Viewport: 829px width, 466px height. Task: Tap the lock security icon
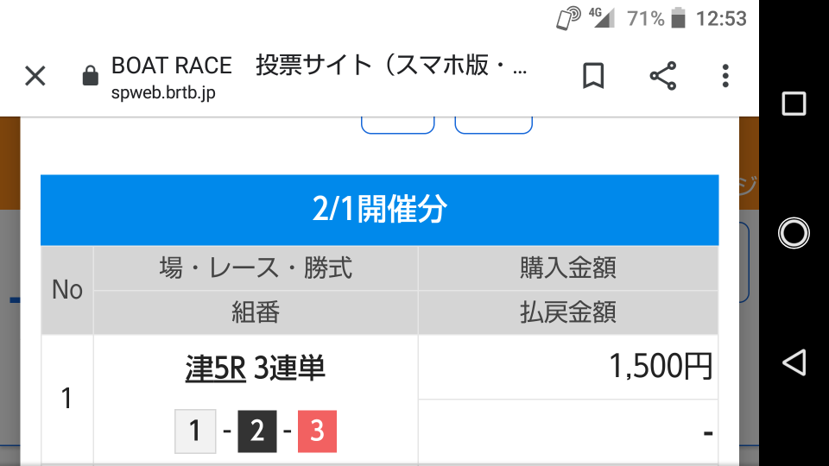[91, 76]
